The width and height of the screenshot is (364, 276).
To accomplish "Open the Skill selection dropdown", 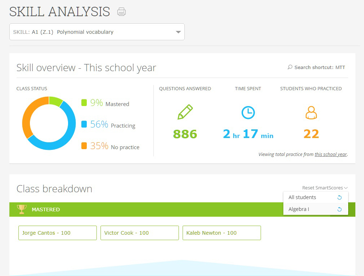I will (x=96, y=32).
